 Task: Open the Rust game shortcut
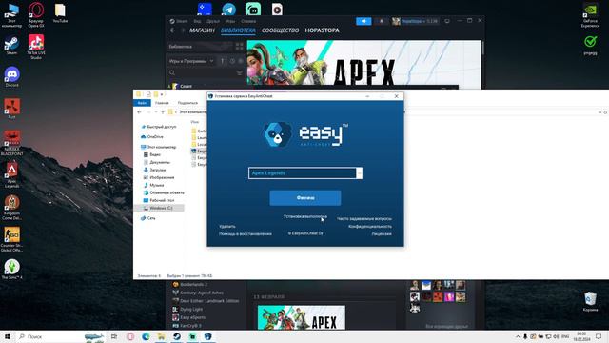tap(11, 109)
